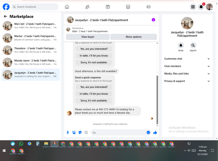
Task: Open the GIF picker icon
Action: pos(86,132)
